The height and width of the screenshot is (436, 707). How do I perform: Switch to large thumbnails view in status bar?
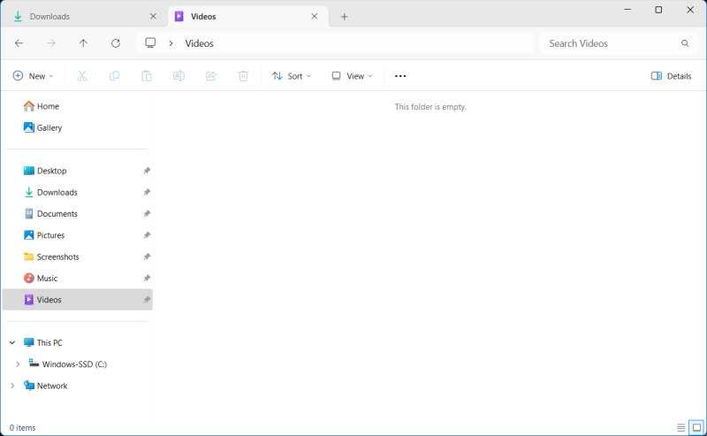click(x=696, y=428)
